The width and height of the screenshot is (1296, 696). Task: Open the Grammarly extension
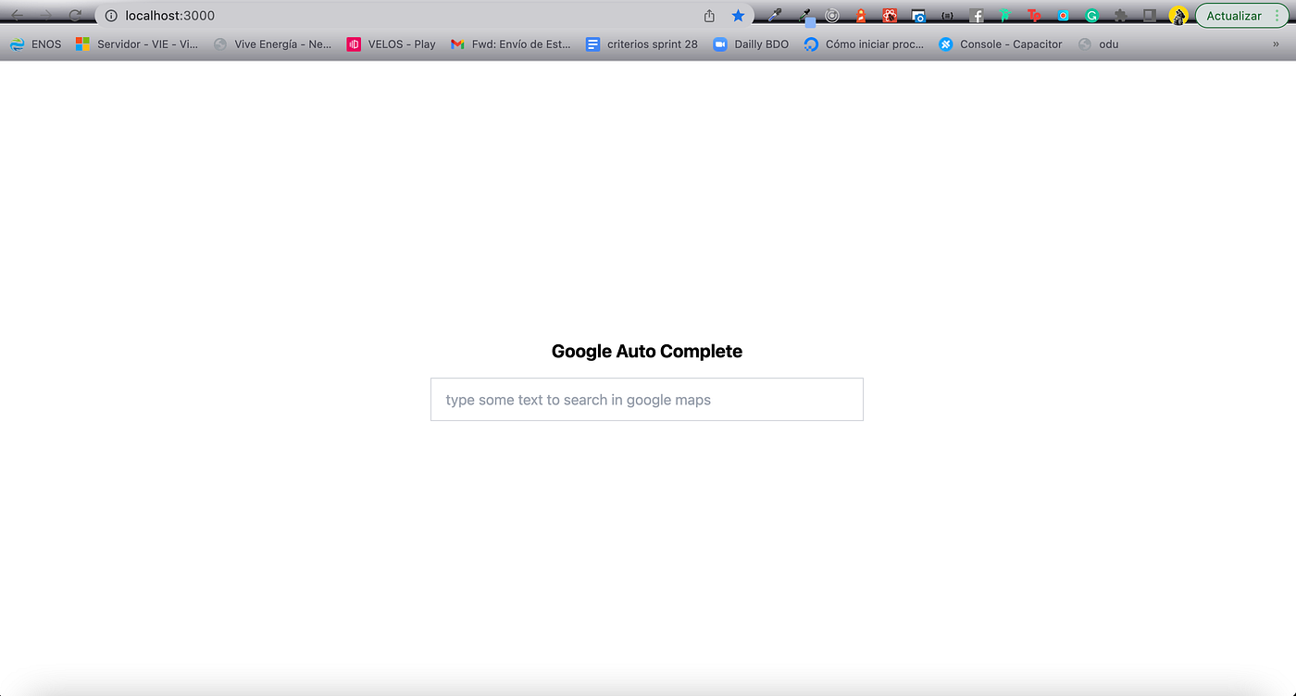click(1091, 16)
